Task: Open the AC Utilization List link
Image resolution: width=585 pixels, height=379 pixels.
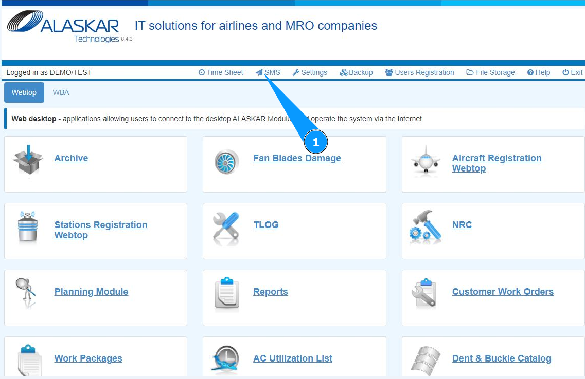Action: tap(292, 358)
